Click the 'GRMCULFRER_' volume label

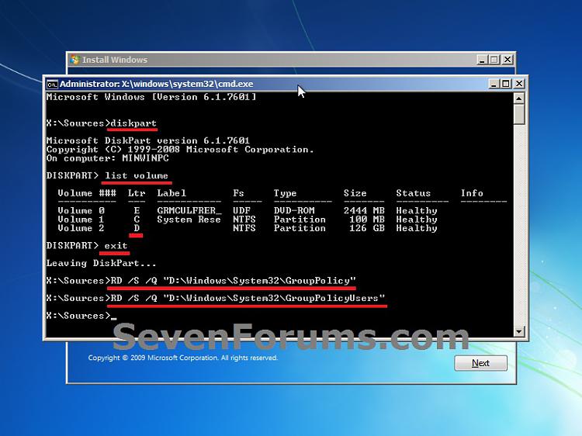click(189, 210)
